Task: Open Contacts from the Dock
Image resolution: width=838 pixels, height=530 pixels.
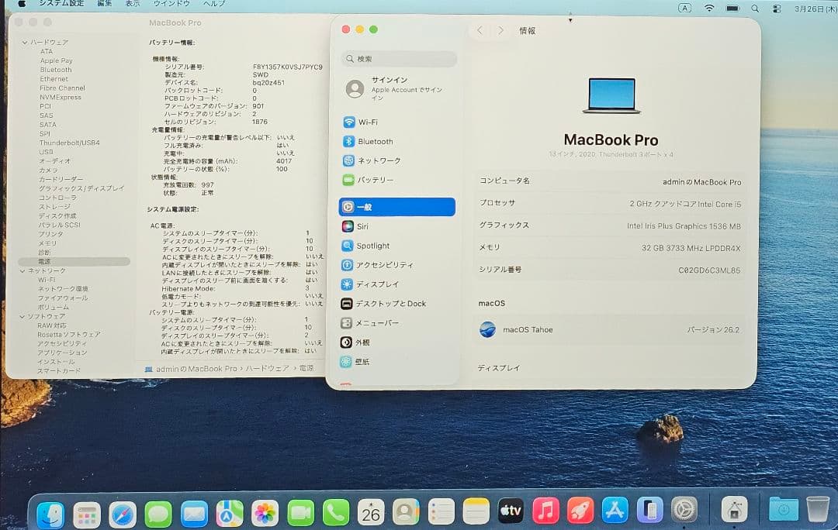Action: [x=406, y=512]
